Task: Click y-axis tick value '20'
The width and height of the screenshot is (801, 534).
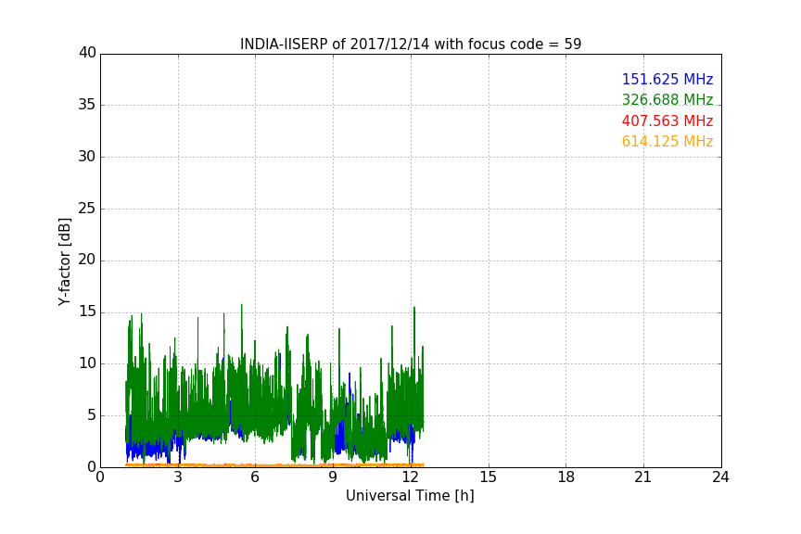Action: [x=87, y=260]
